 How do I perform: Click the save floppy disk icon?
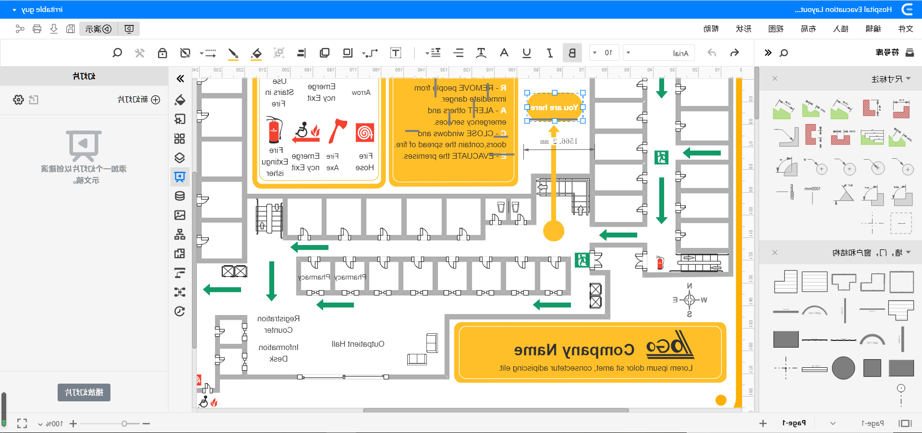pos(71,29)
